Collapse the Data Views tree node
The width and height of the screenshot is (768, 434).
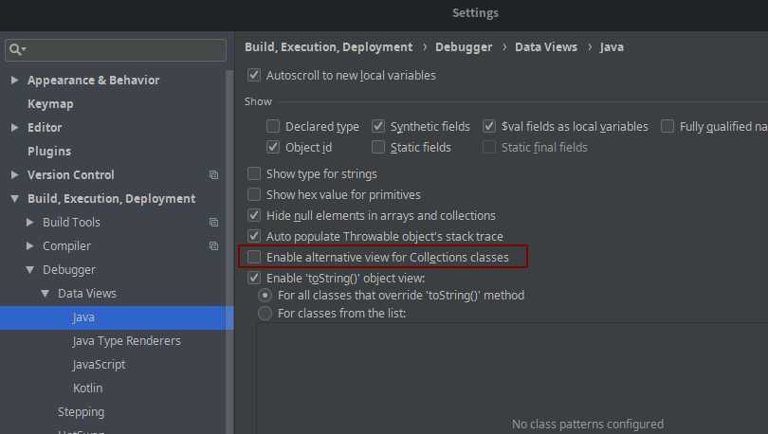45,294
